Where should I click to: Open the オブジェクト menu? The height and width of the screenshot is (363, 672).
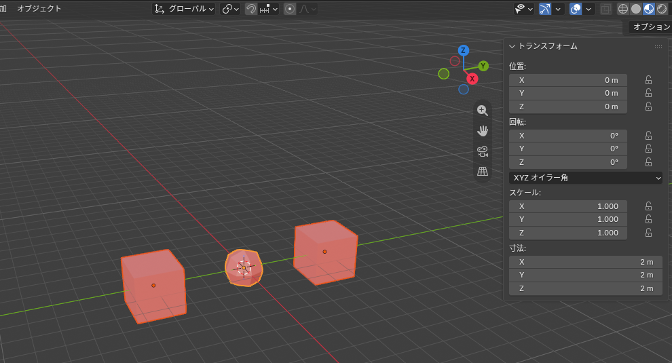(x=39, y=9)
